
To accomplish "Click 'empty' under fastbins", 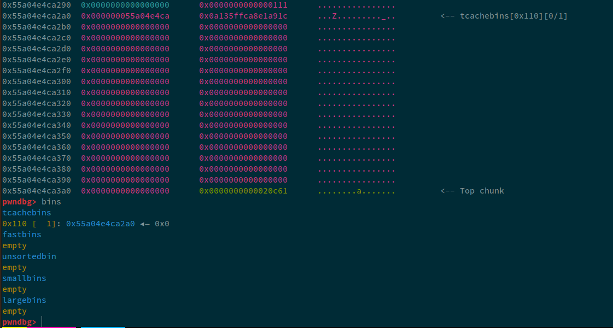I will pyautogui.click(x=14, y=246).
